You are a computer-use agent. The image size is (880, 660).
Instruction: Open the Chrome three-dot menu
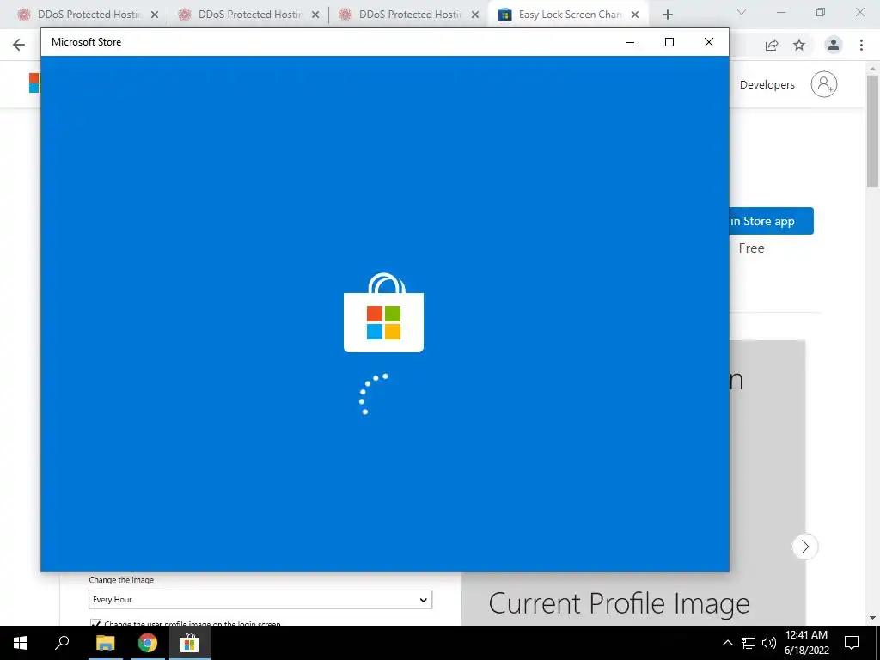tap(861, 45)
